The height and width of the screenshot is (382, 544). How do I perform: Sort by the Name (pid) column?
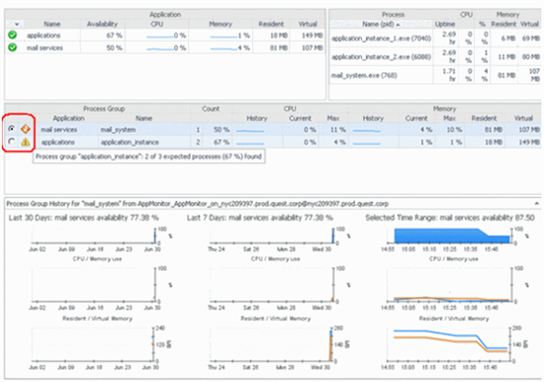(x=381, y=24)
